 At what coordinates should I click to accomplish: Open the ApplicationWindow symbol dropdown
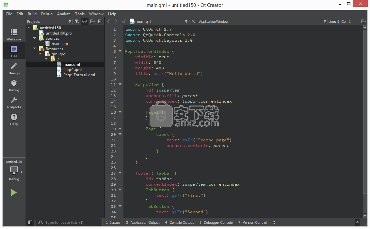point(262,21)
